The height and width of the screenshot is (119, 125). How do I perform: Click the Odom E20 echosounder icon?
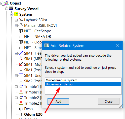tap(21, 114)
